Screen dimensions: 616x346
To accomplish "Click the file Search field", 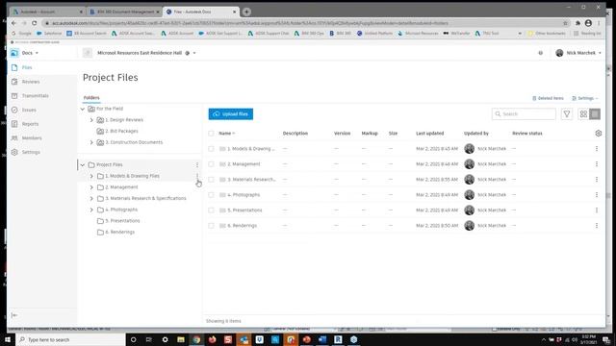I will [x=524, y=113].
